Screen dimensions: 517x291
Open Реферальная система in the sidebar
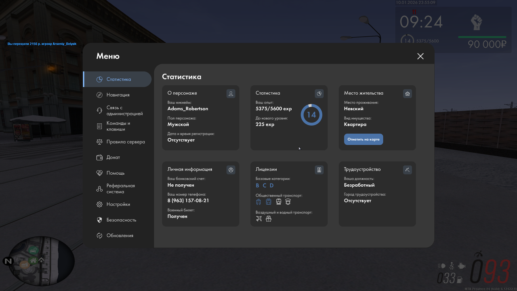click(x=117, y=189)
